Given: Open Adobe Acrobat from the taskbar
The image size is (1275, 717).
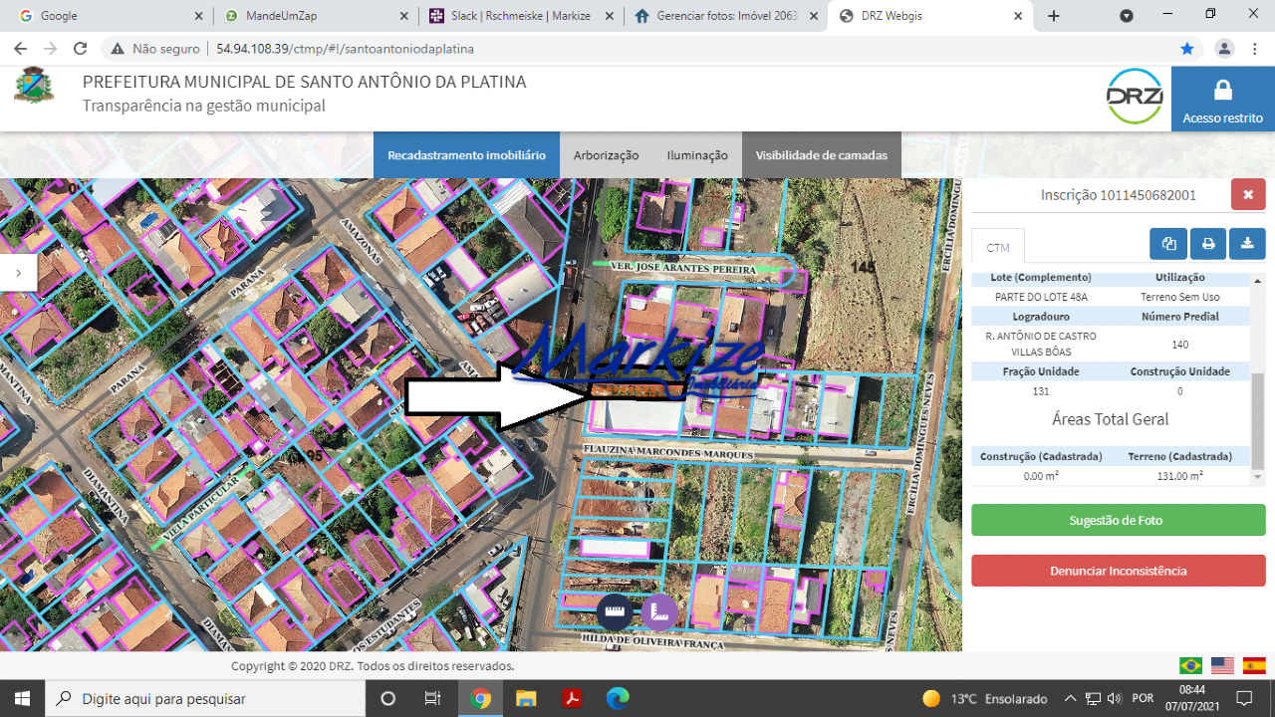Looking at the screenshot, I should (573, 698).
